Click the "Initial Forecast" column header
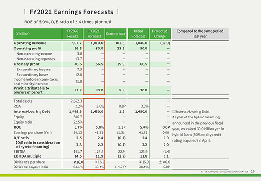 click(138, 34)
